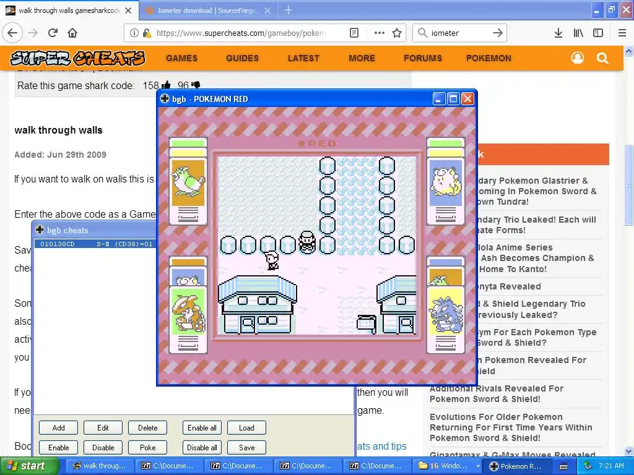Switch to Pokemon R... taskbar item

click(x=516, y=466)
